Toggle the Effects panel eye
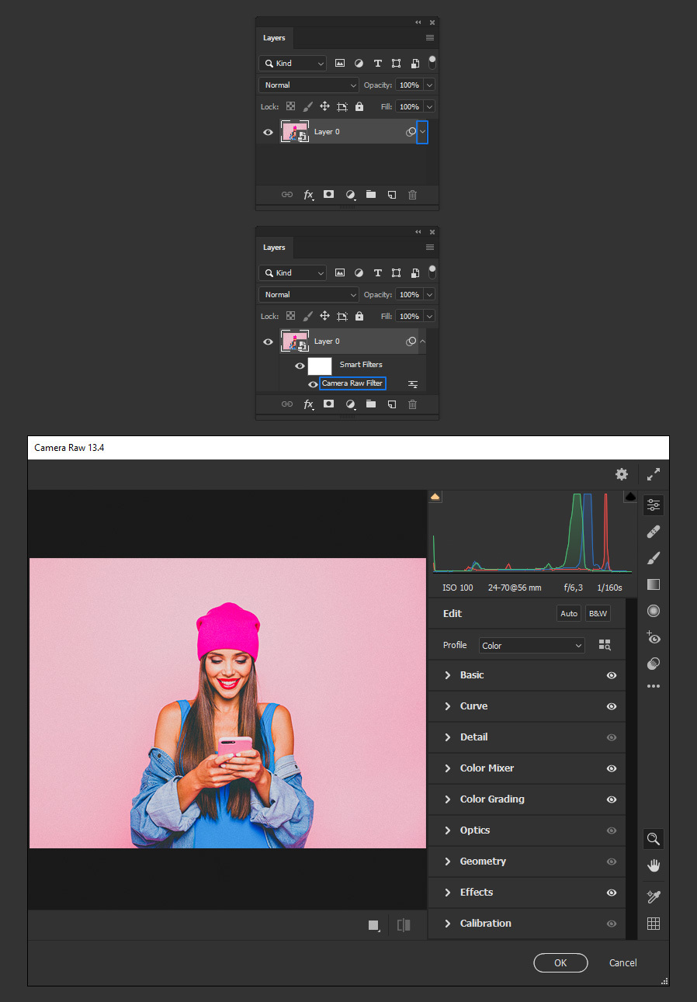This screenshot has height=1002, width=697. coord(612,893)
